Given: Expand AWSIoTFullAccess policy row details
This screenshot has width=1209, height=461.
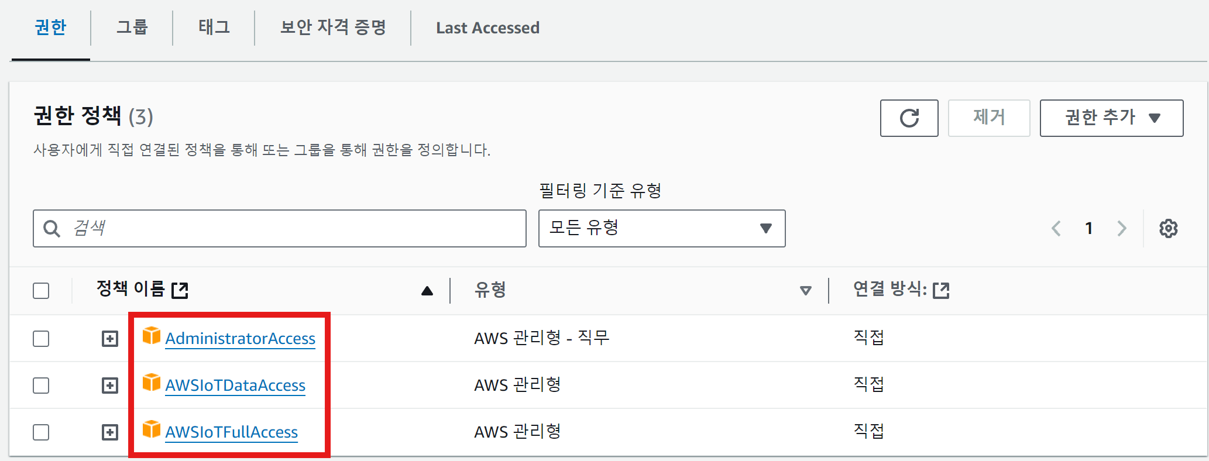Looking at the screenshot, I should coord(110,432).
